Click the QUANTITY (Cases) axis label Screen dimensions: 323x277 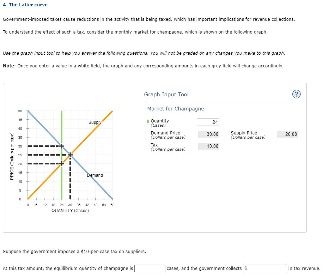coord(69,211)
